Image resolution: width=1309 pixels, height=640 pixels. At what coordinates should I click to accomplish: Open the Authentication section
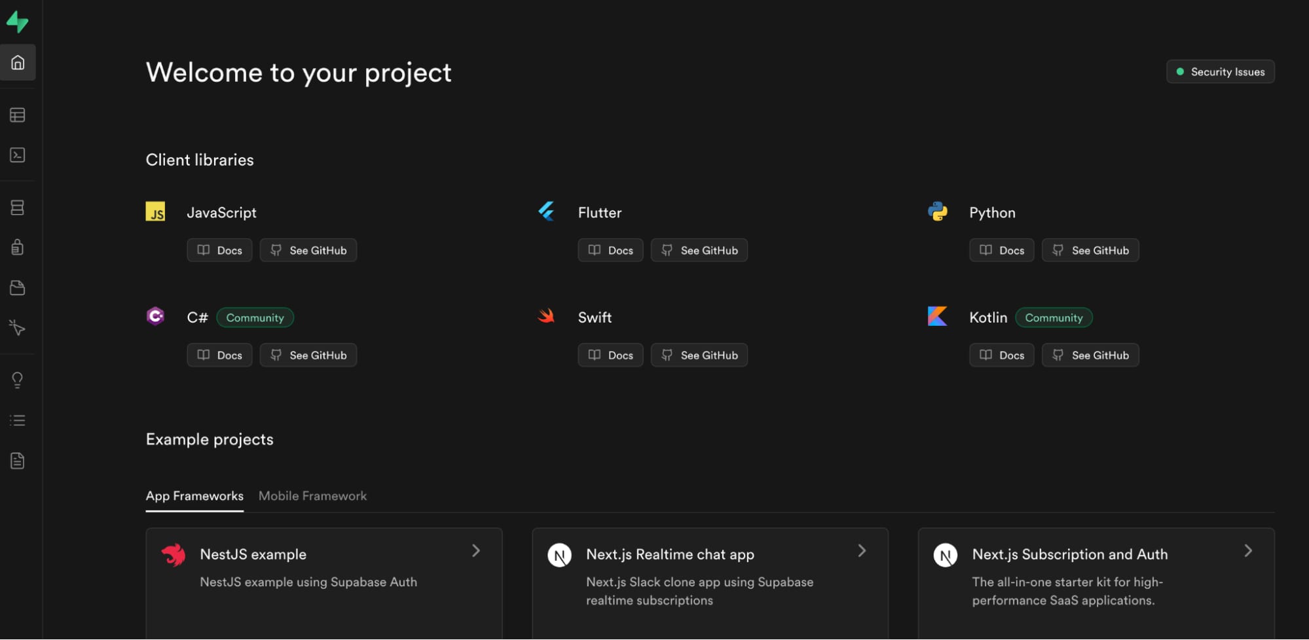[18, 247]
